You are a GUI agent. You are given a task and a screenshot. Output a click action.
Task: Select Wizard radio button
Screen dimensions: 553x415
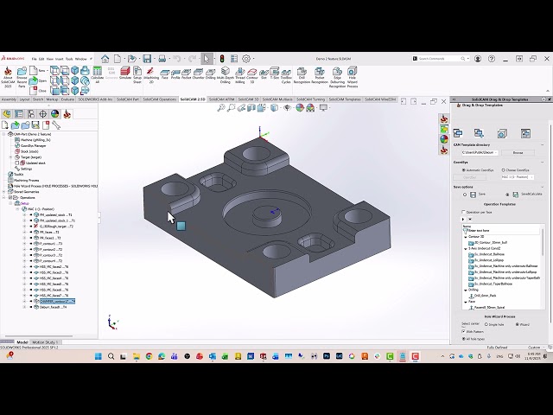[518, 324]
